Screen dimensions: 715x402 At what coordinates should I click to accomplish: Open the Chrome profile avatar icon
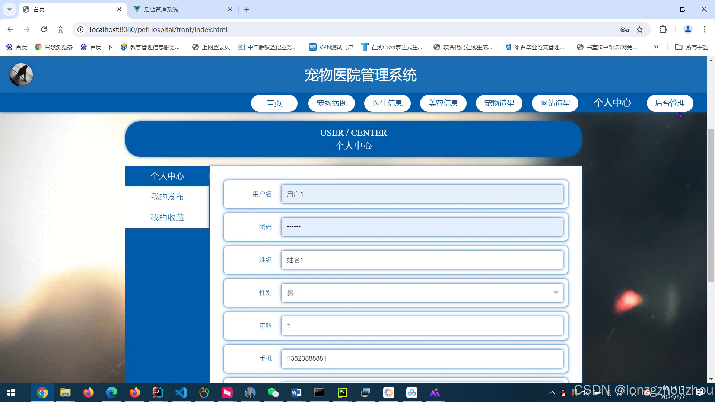687,29
